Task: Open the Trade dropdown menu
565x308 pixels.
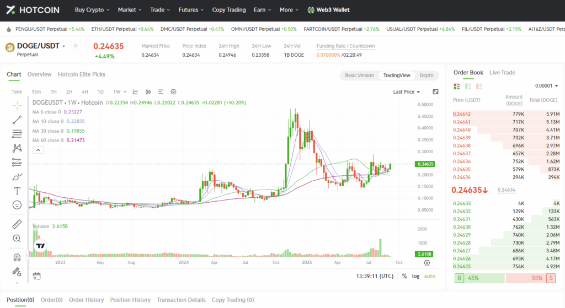Action: (160, 10)
